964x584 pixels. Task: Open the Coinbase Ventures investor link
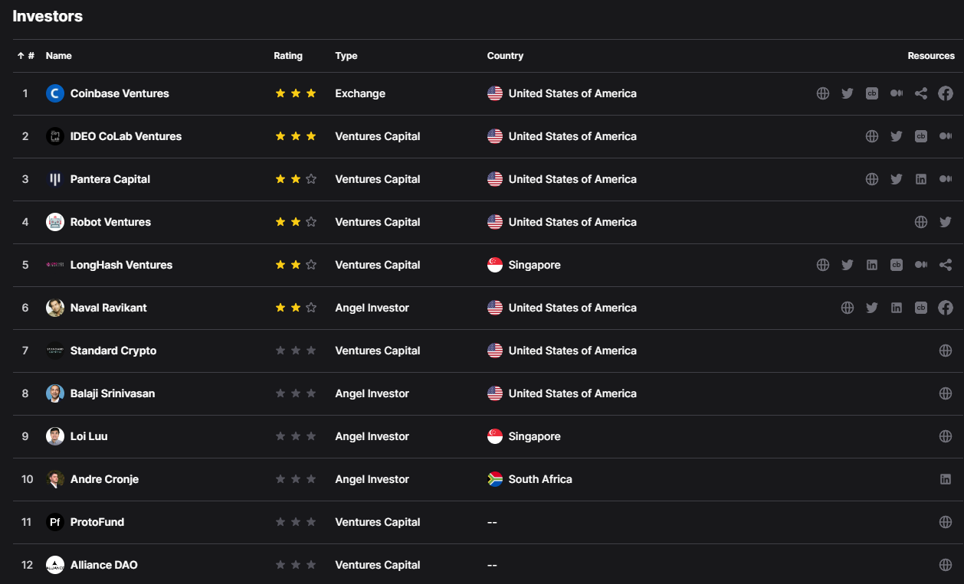pyautogui.click(x=120, y=93)
